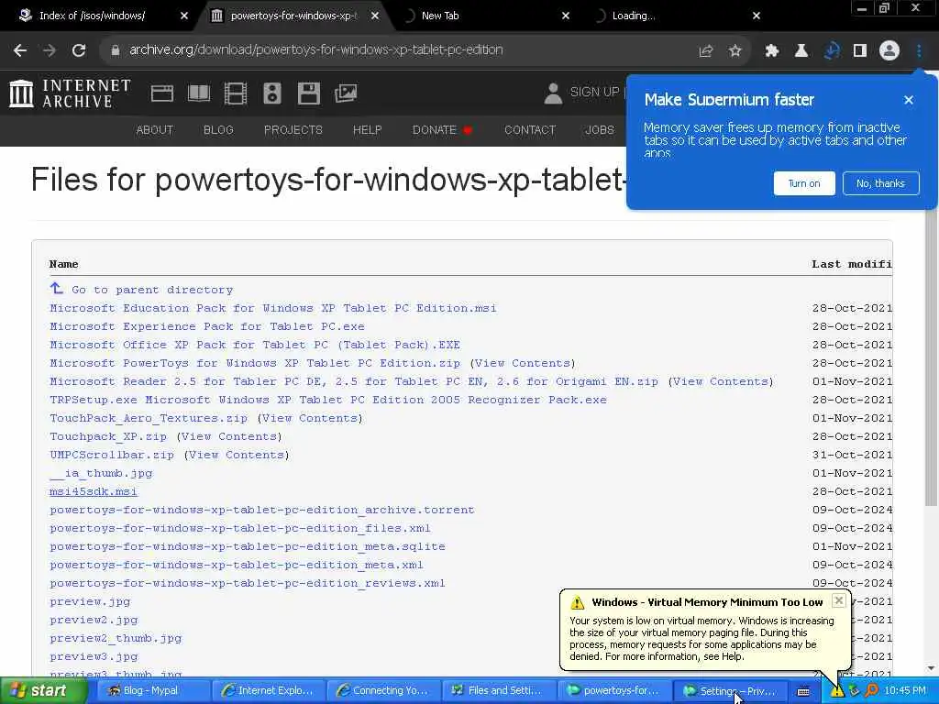This screenshot has height=704, width=939.
Task: Open the HELP menu item
Action: click(367, 130)
